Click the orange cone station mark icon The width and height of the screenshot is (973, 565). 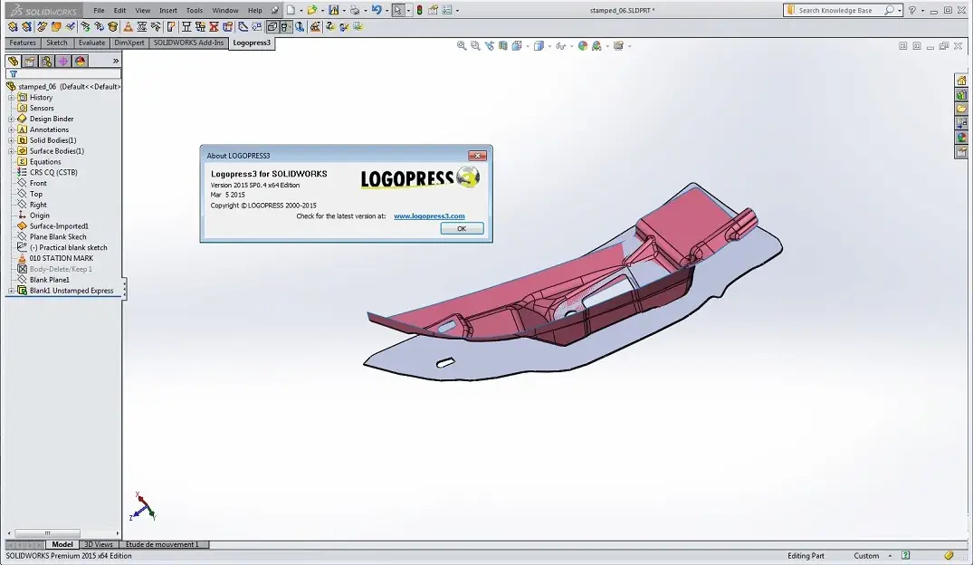click(x=128, y=26)
